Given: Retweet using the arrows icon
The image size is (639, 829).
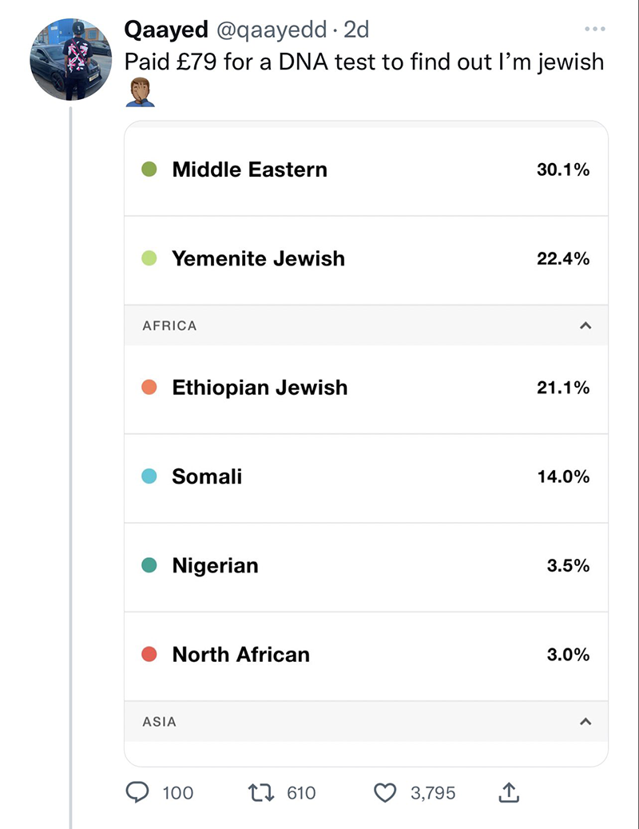Looking at the screenshot, I should pos(261,792).
